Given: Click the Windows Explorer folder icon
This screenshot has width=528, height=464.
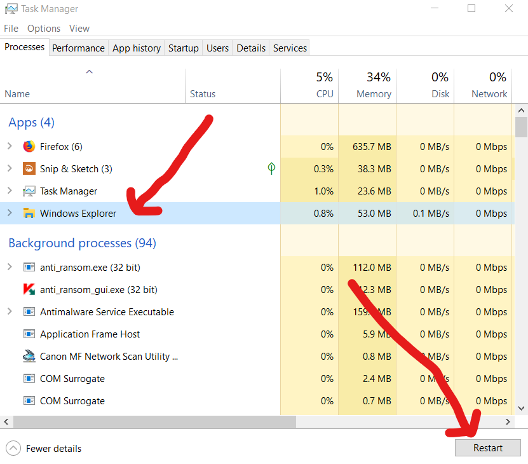Looking at the screenshot, I should click(29, 214).
